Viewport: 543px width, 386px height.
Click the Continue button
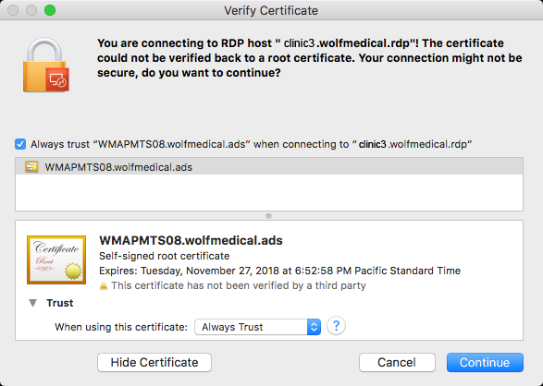click(x=485, y=362)
